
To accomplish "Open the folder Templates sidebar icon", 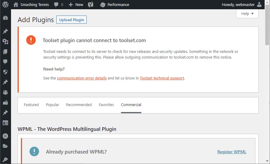I will [5, 146].
